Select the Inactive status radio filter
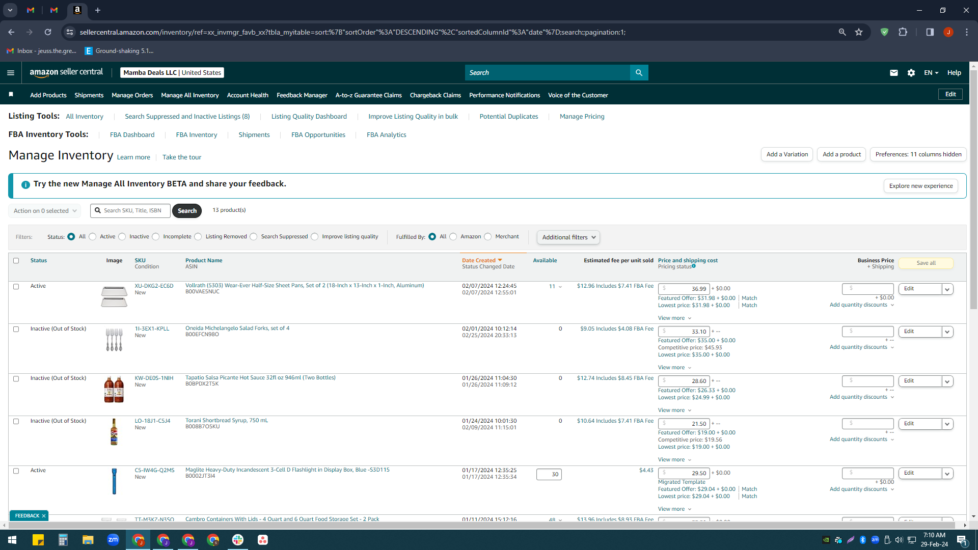Image resolution: width=978 pixels, height=550 pixels. click(x=122, y=237)
